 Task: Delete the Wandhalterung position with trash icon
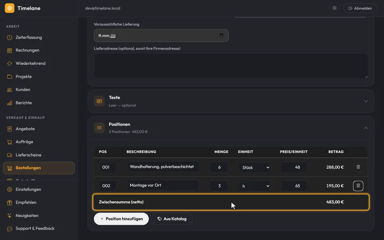358,167
